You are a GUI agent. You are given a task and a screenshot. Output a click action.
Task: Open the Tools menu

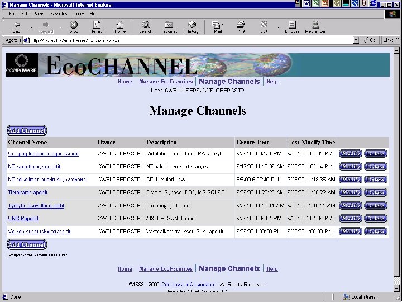point(79,14)
